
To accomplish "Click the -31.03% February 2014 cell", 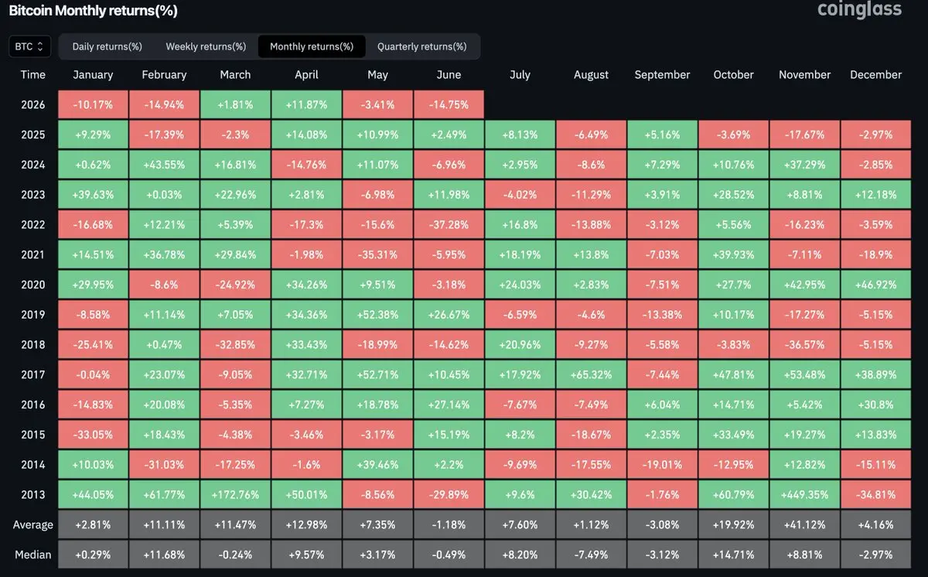I will pos(164,465).
